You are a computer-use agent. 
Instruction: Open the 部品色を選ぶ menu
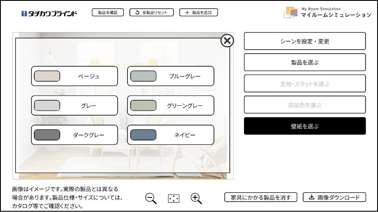[305, 105]
